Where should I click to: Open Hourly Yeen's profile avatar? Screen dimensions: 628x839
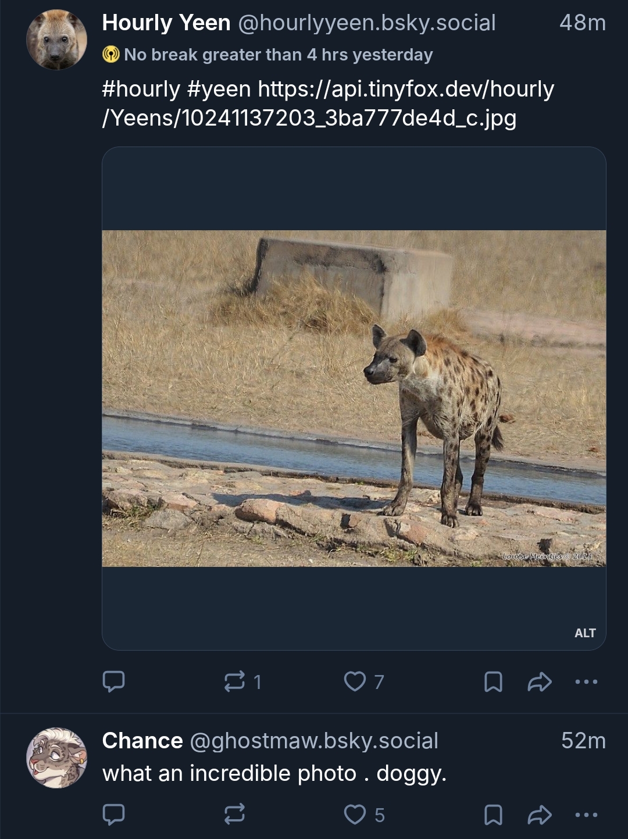[56, 40]
